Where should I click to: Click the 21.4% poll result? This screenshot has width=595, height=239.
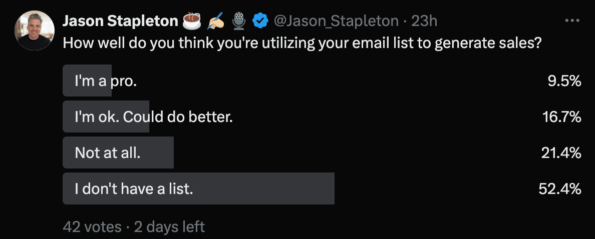(x=561, y=152)
